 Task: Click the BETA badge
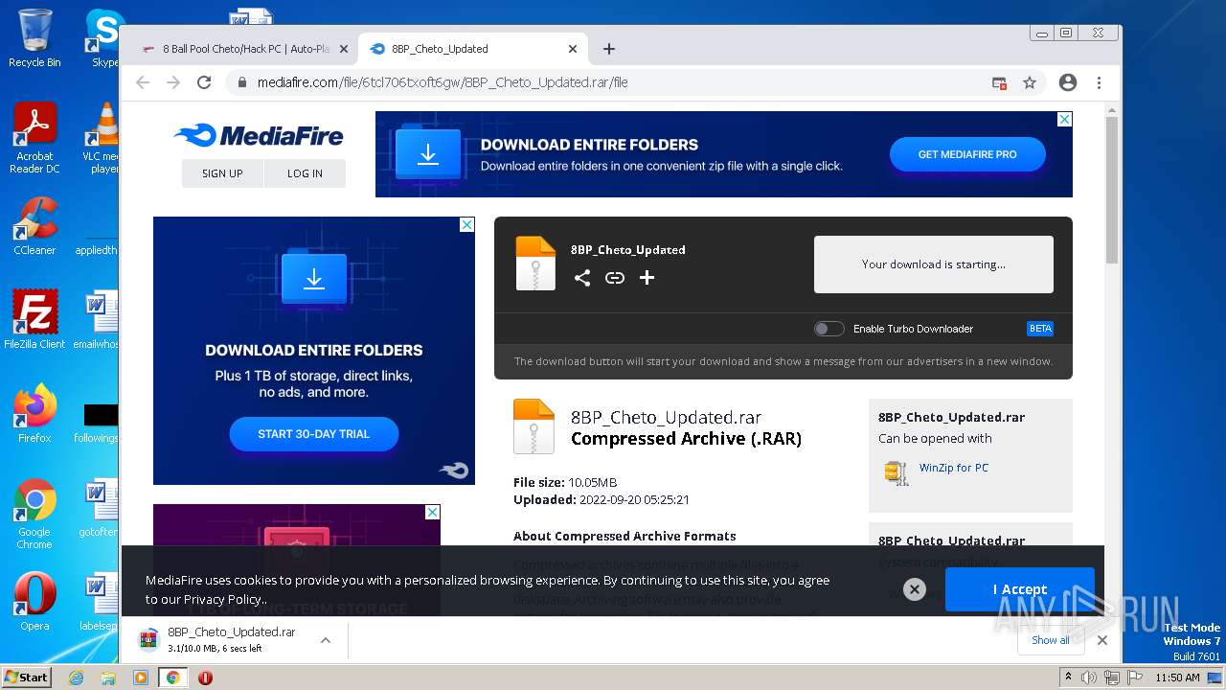click(1040, 329)
